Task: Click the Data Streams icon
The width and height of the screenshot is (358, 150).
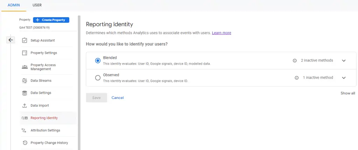Action: [x=24, y=80]
